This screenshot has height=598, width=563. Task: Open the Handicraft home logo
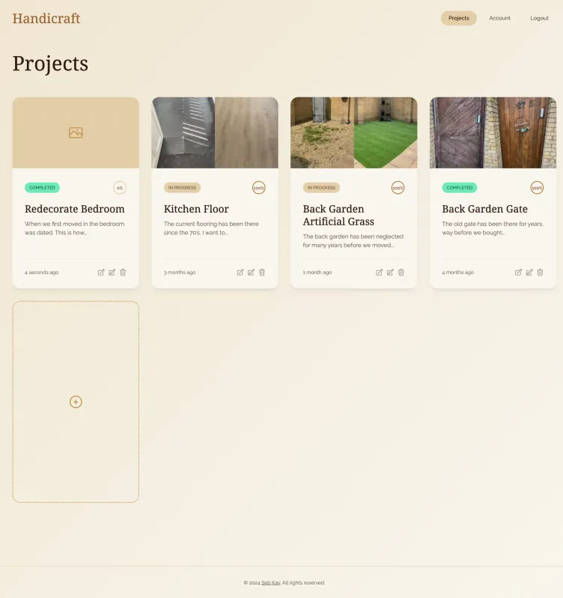click(46, 18)
